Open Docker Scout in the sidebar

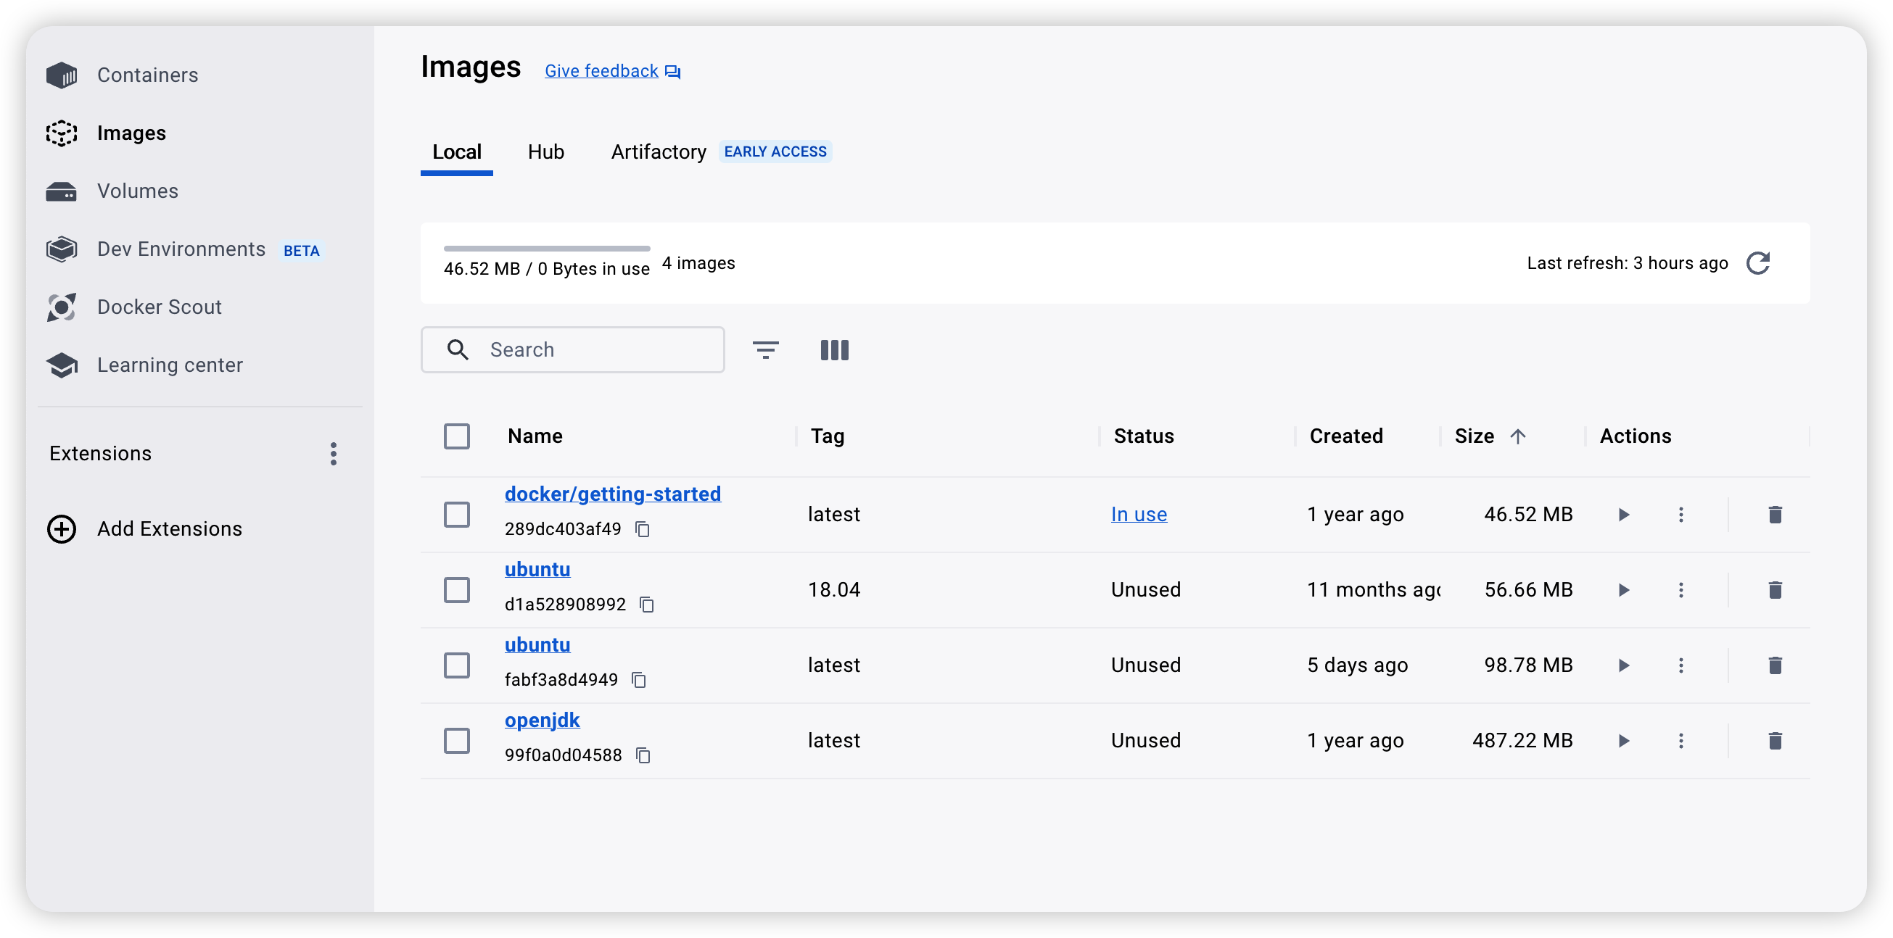(x=159, y=307)
